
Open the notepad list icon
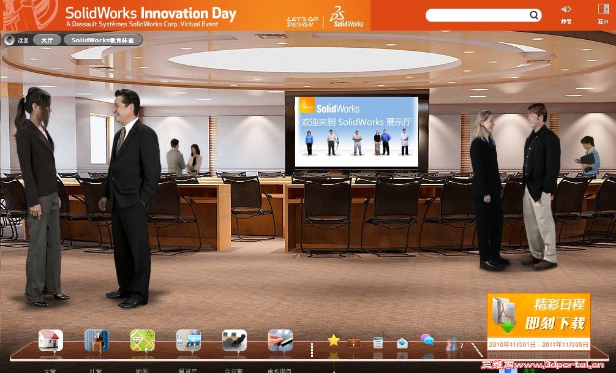click(378, 343)
